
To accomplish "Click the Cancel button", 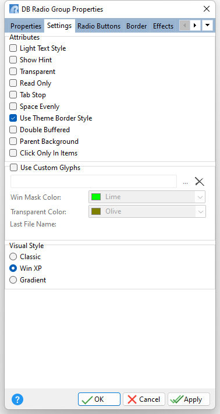I will pyautogui.click(x=144, y=399).
